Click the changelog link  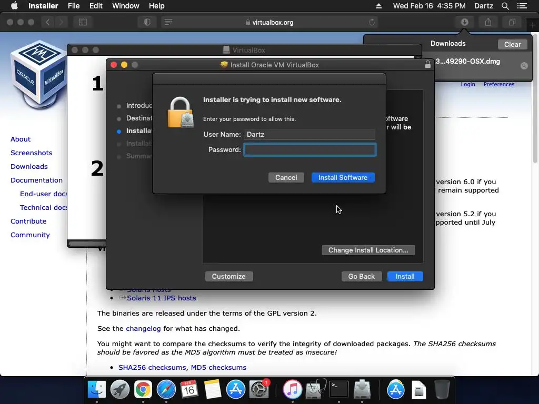(143, 329)
